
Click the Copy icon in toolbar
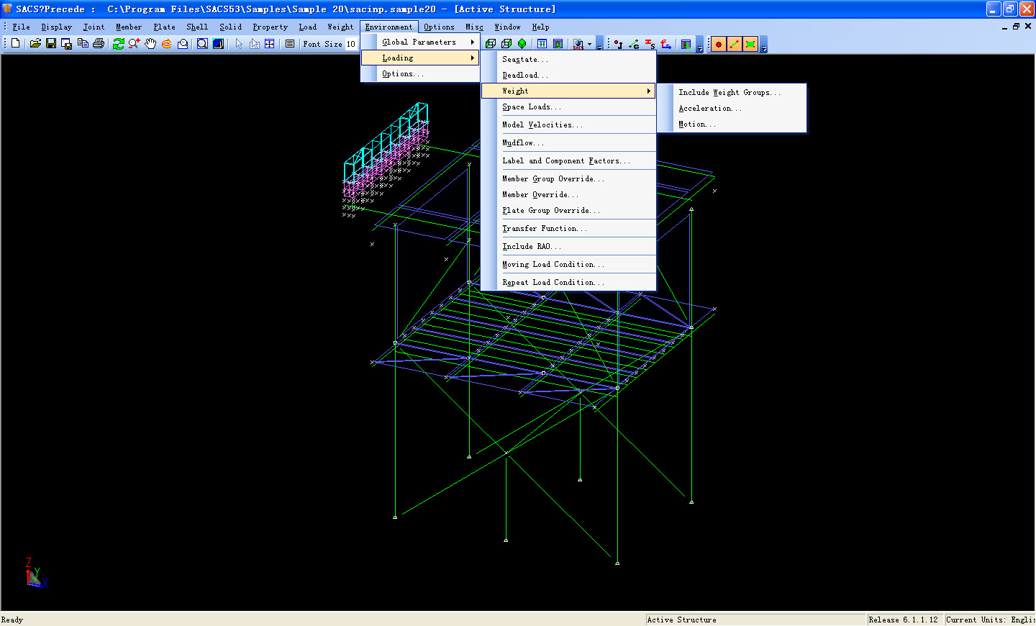[x=83, y=44]
